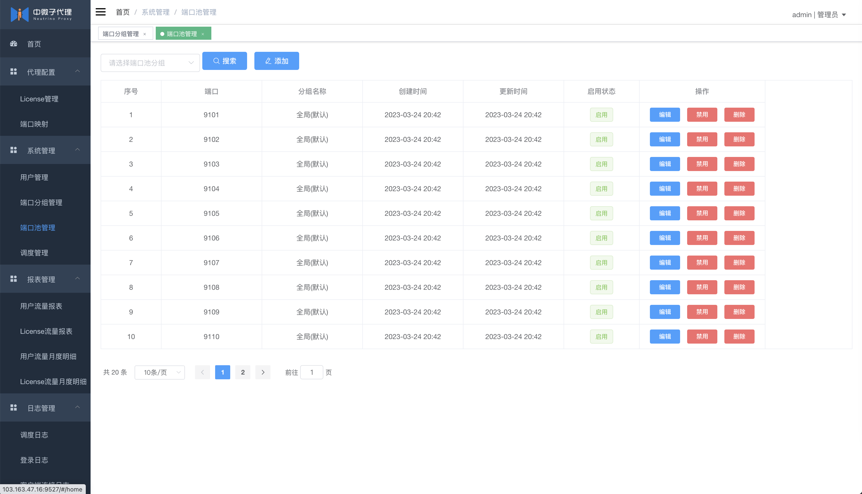Close the 端口池管理 tab with its x
This screenshot has height=494, width=862.
203,34
